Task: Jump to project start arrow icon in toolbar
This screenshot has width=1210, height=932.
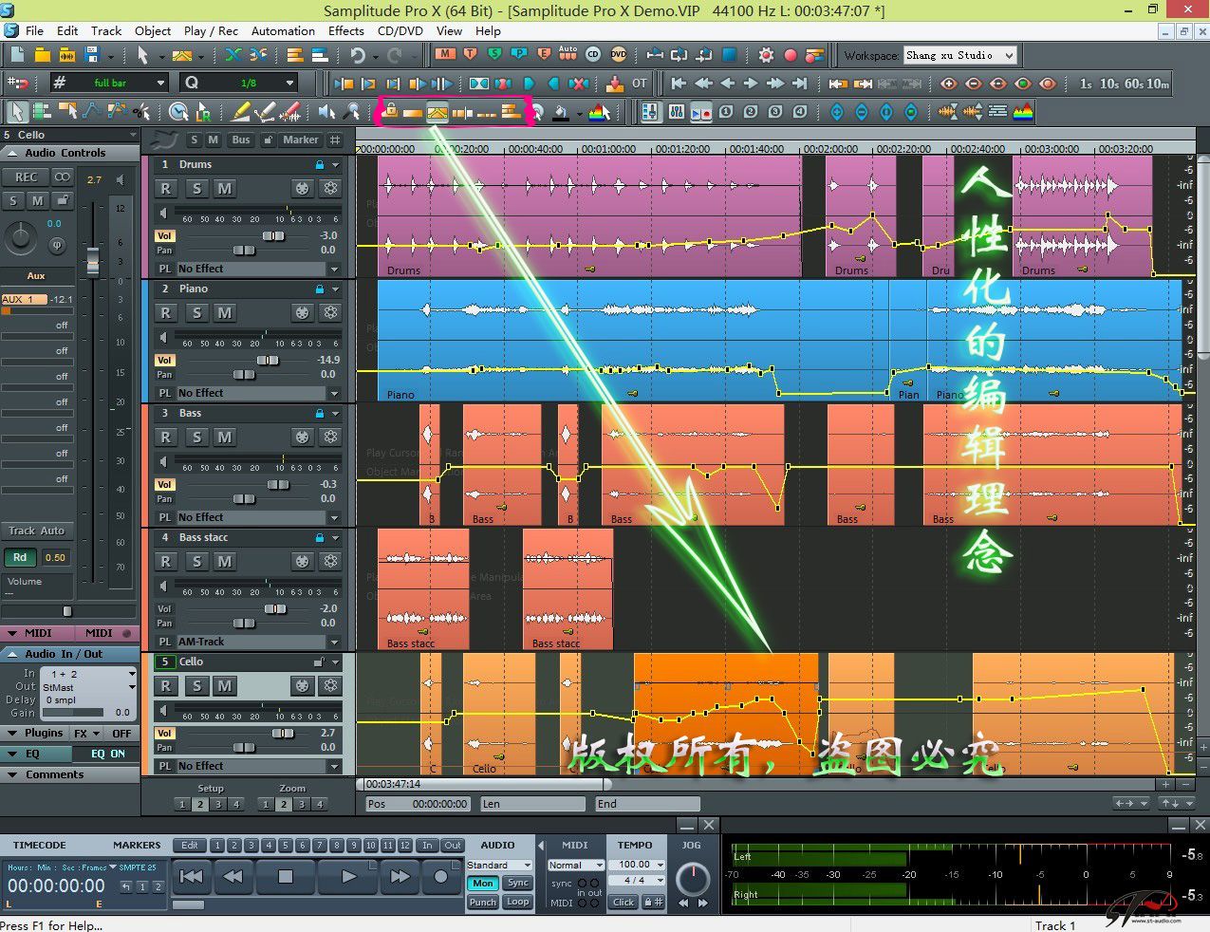Action: (x=679, y=84)
